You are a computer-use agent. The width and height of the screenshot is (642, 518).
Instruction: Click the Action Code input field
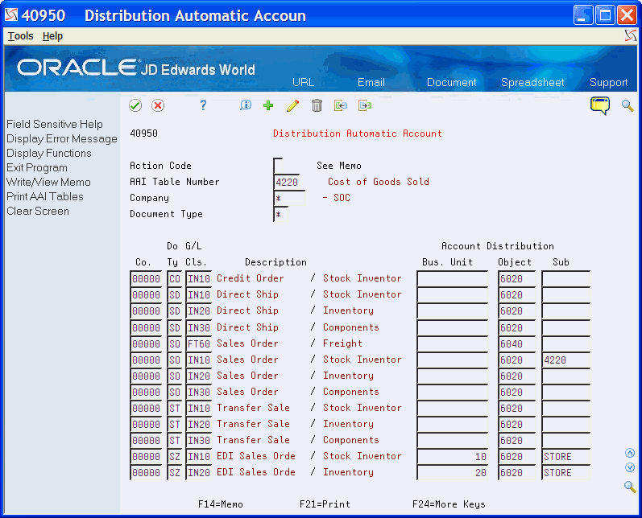278,166
